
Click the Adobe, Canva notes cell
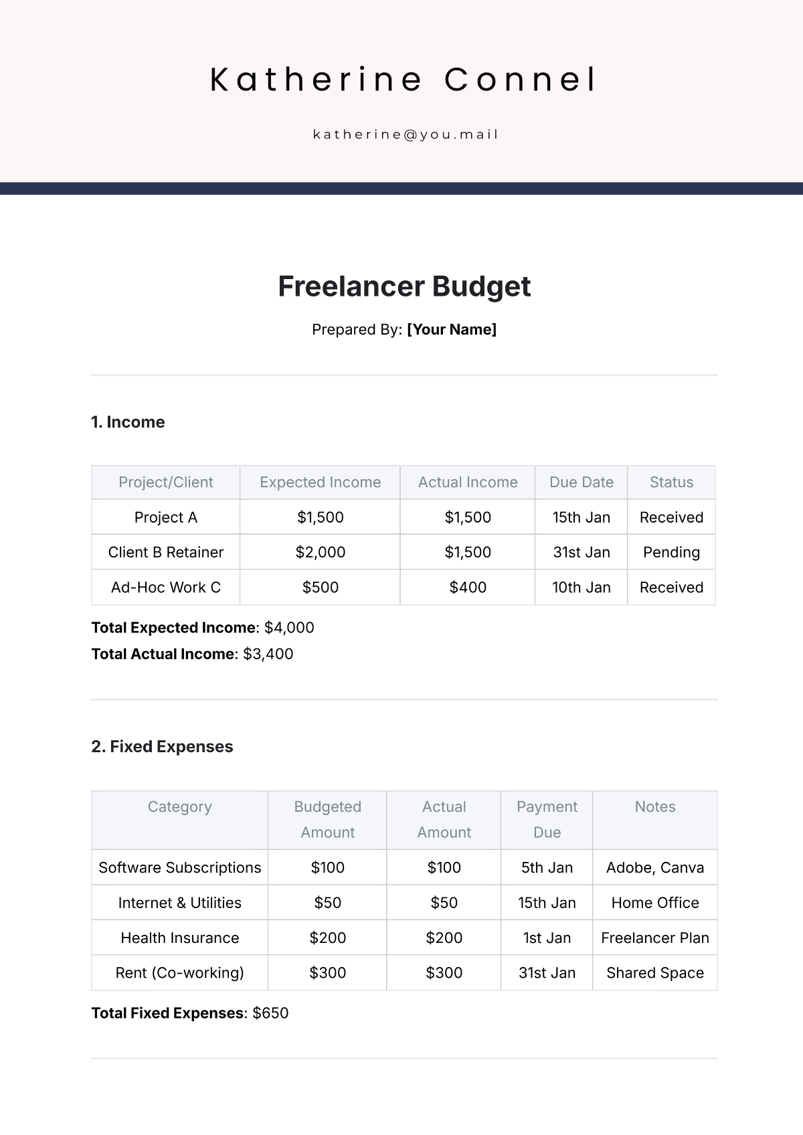[655, 868]
